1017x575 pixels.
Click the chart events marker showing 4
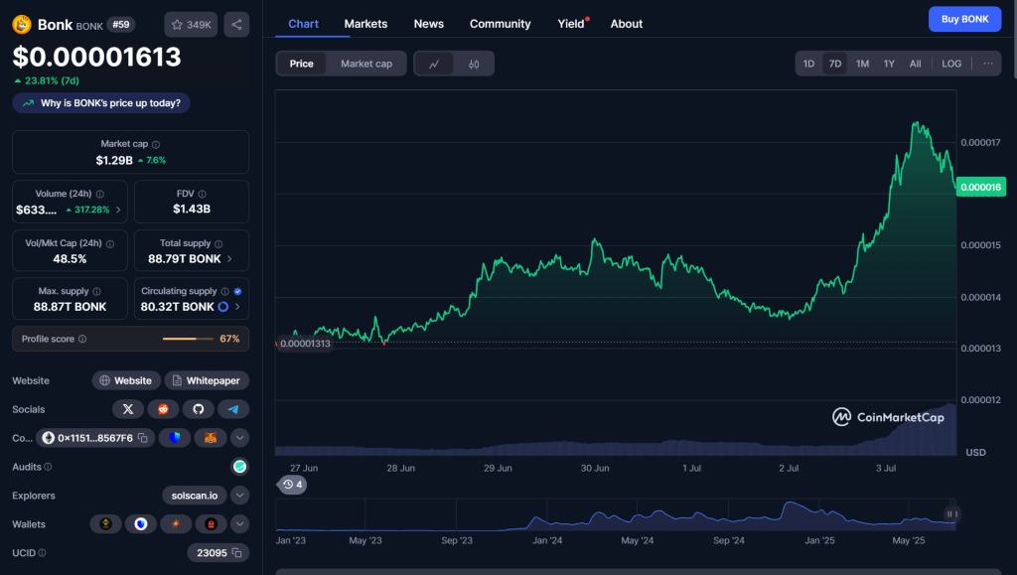pyautogui.click(x=293, y=485)
